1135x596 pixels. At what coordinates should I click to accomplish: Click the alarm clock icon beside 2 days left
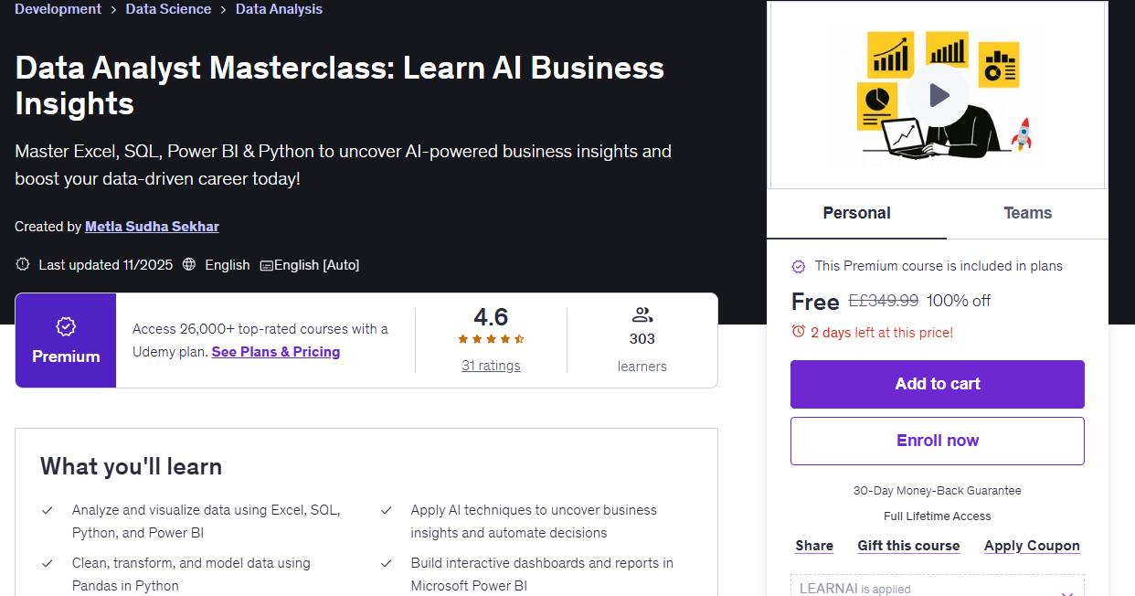click(x=799, y=332)
